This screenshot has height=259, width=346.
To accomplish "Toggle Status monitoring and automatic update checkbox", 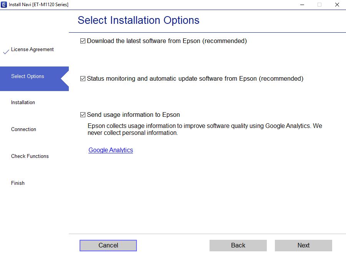I will pyautogui.click(x=83, y=78).
